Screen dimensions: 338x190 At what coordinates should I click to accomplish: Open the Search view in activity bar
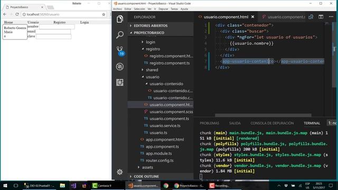click(x=120, y=35)
